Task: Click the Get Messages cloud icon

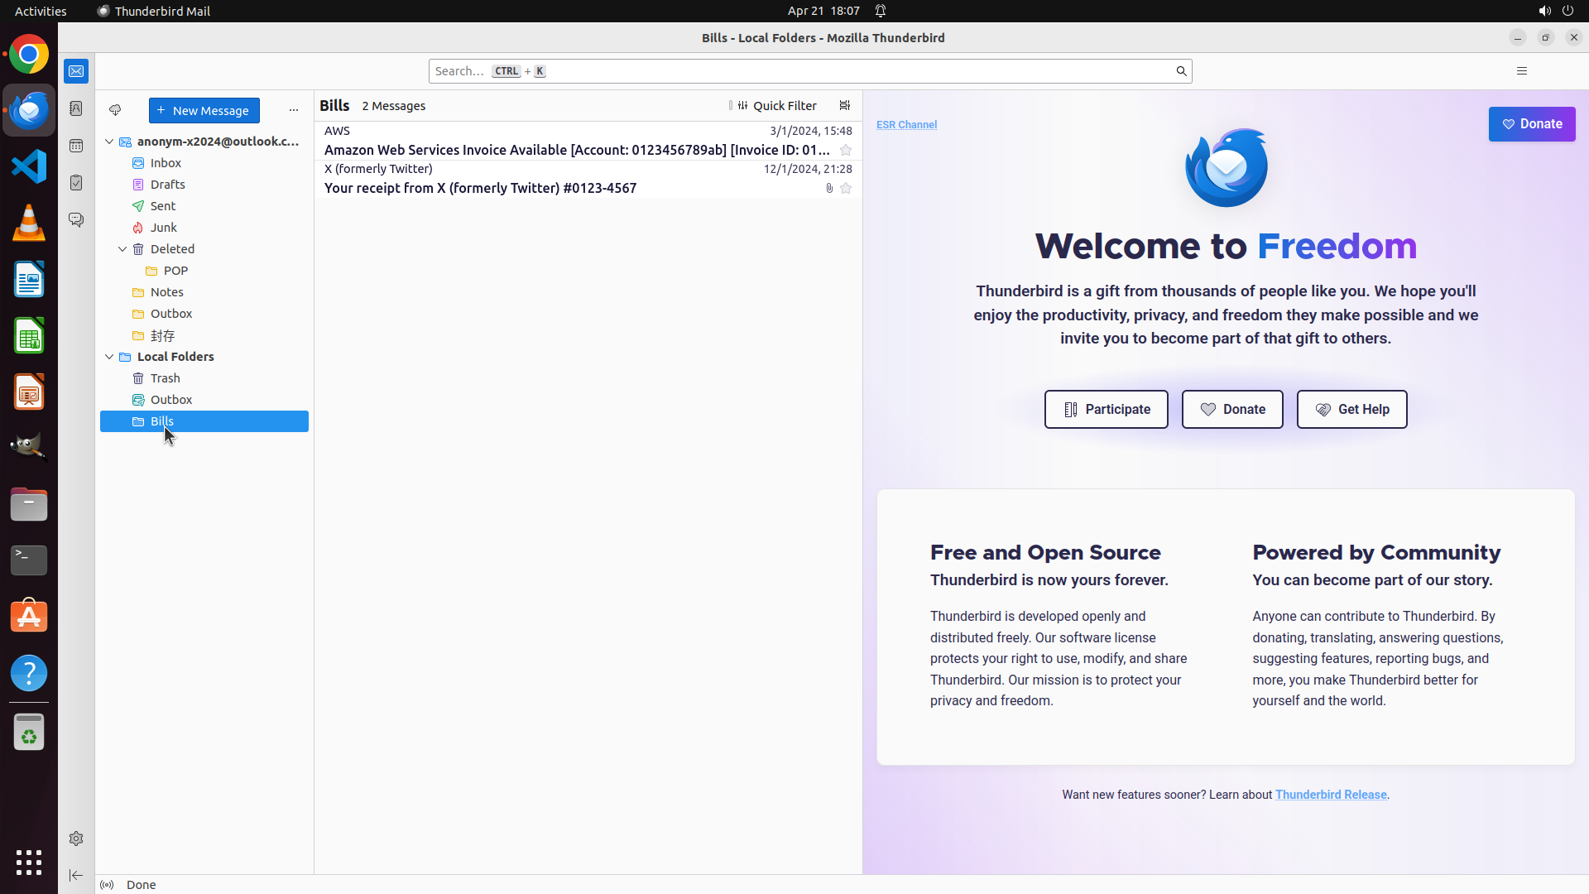Action: [115, 110]
